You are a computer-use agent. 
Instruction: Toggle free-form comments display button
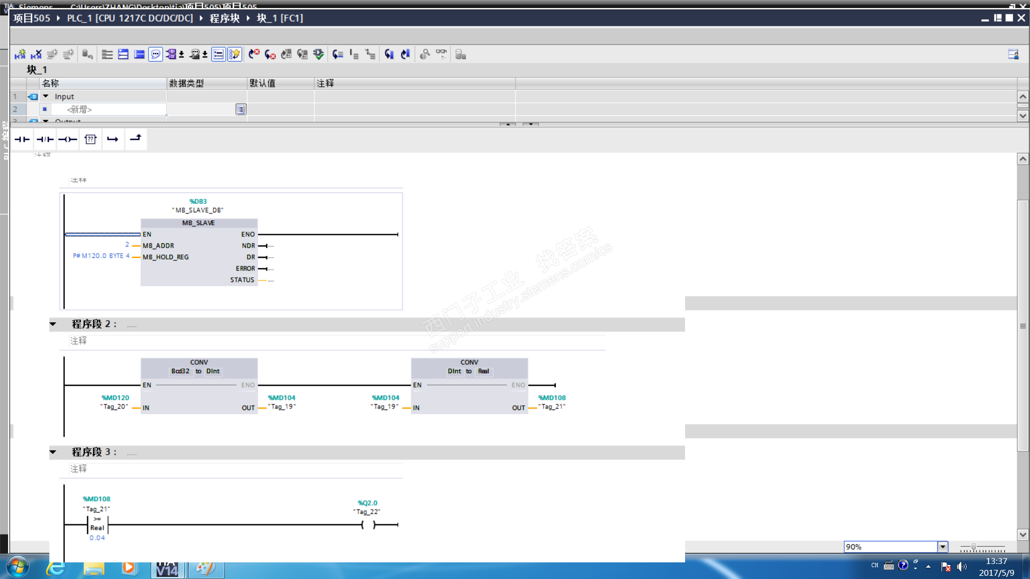(156, 54)
